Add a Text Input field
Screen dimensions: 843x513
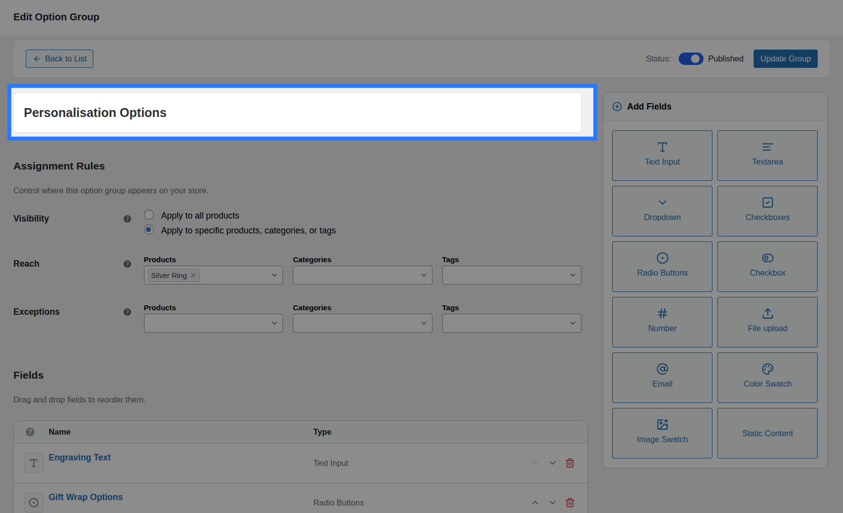[662, 156]
